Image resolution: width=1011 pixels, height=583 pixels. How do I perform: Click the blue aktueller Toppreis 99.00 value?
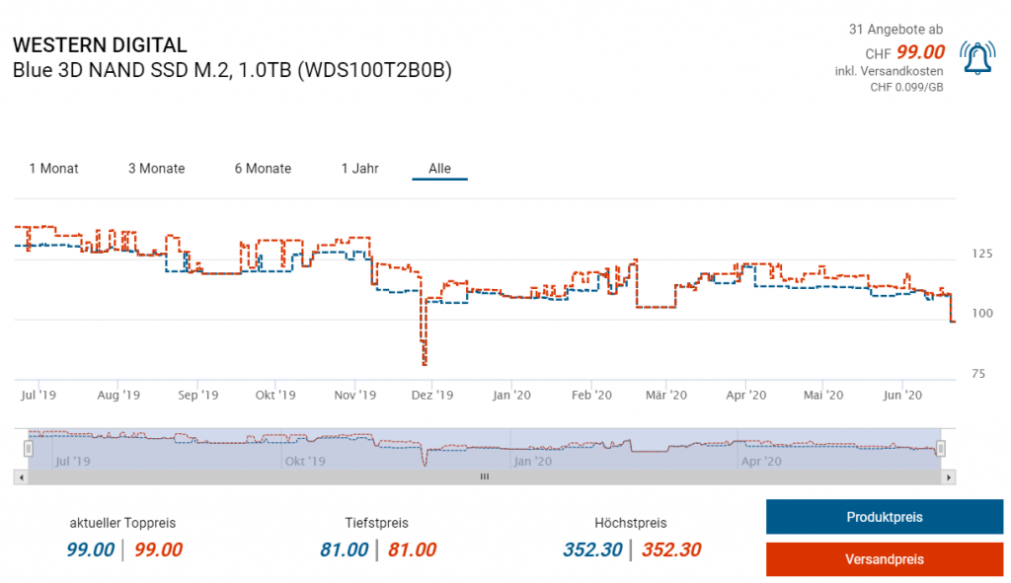(x=90, y=549)
